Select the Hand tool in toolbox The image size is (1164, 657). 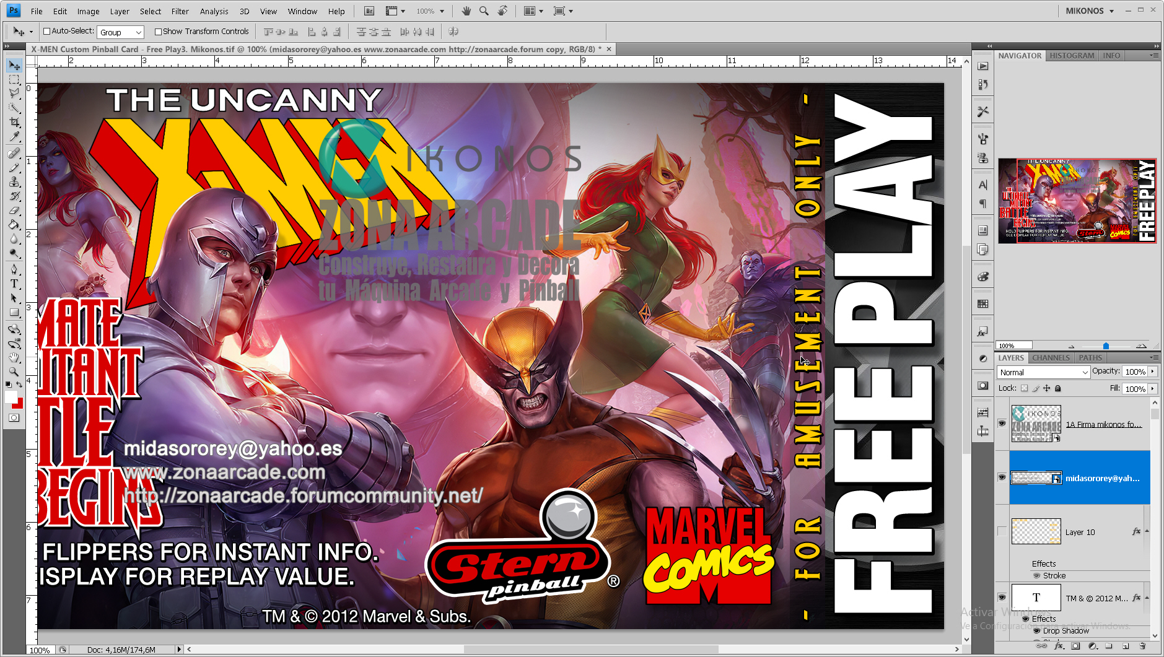[x=14, y=358]
